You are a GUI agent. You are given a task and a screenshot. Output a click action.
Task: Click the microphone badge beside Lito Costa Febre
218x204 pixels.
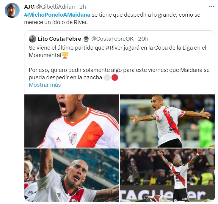coord(86,39)
